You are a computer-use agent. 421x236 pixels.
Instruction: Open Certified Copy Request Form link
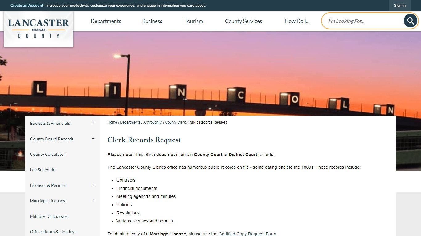[247, 234]
